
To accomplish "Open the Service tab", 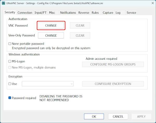I will (x=131, y=13).
